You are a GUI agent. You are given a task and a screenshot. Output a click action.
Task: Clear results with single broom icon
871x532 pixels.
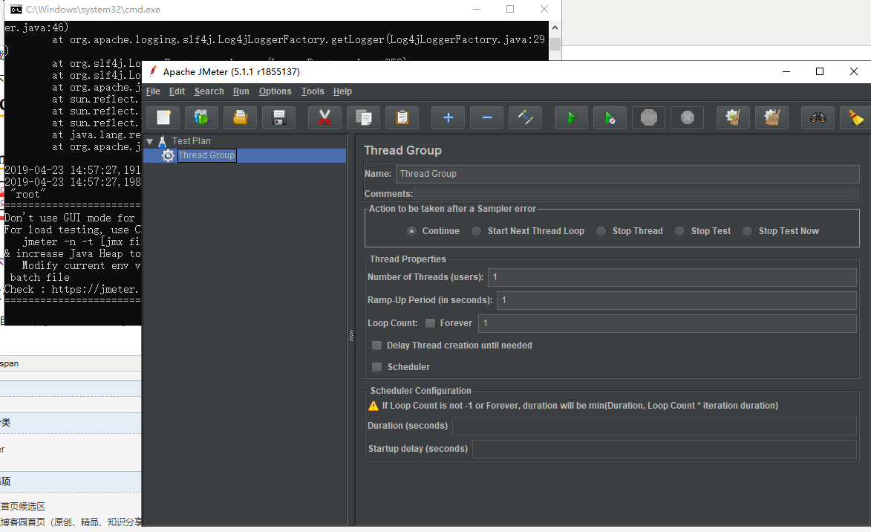[x=733, y=118]
